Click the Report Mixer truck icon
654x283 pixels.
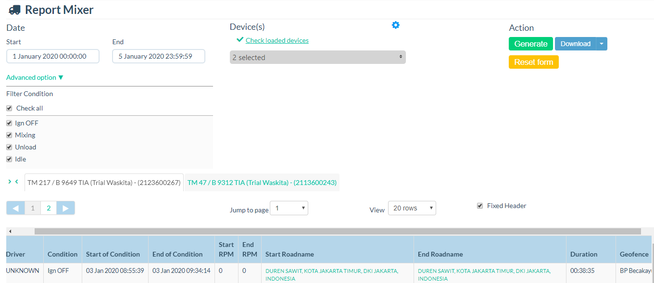tap(14, 10)
